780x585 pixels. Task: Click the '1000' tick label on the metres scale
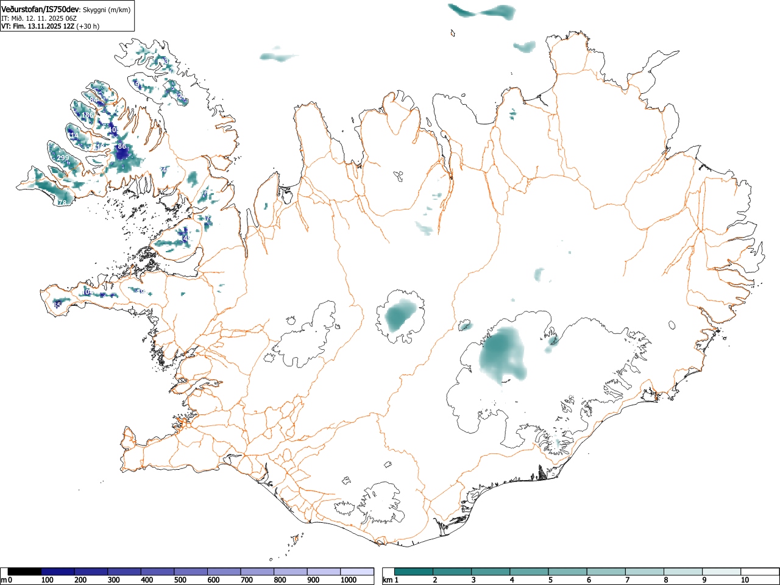pos(349,581)
